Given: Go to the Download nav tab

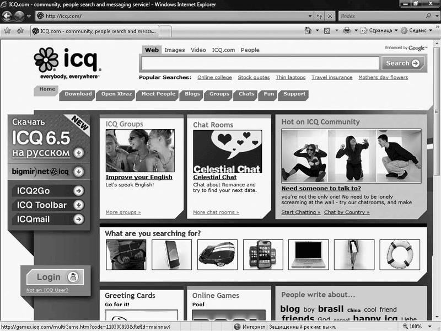Looking at the screenshot, I should [78, 94].
